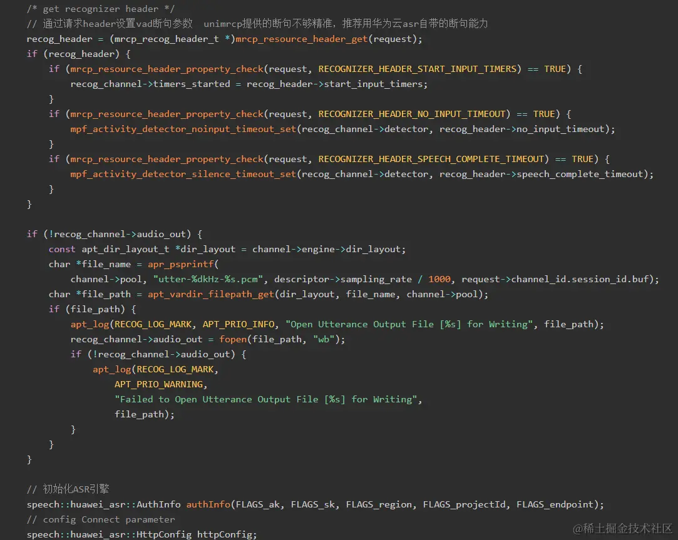Click the string "utter-%dkHz-%s.pcm"
Image resolution: width=678 pixels, height=540 pixels.
click(x=208, y=279)
